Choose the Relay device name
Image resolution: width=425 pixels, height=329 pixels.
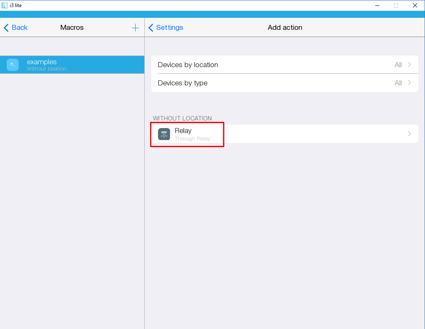tap(183, 131)
